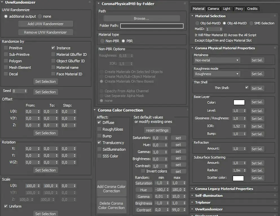
Task: Adjust Rotation X From spinner arrows
Action: coord(39,149)
